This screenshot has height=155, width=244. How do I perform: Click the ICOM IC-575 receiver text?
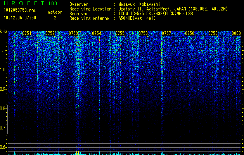click(x=156, y=14)
